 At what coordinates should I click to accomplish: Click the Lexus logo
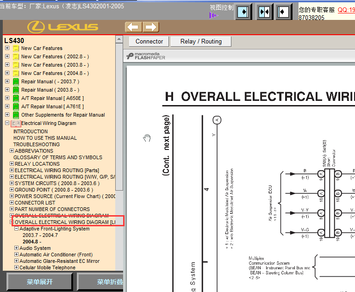pyautogui.click(x=62, y=27)
